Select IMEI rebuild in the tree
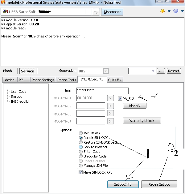This screenshot has width=185, height=194. 20,101
